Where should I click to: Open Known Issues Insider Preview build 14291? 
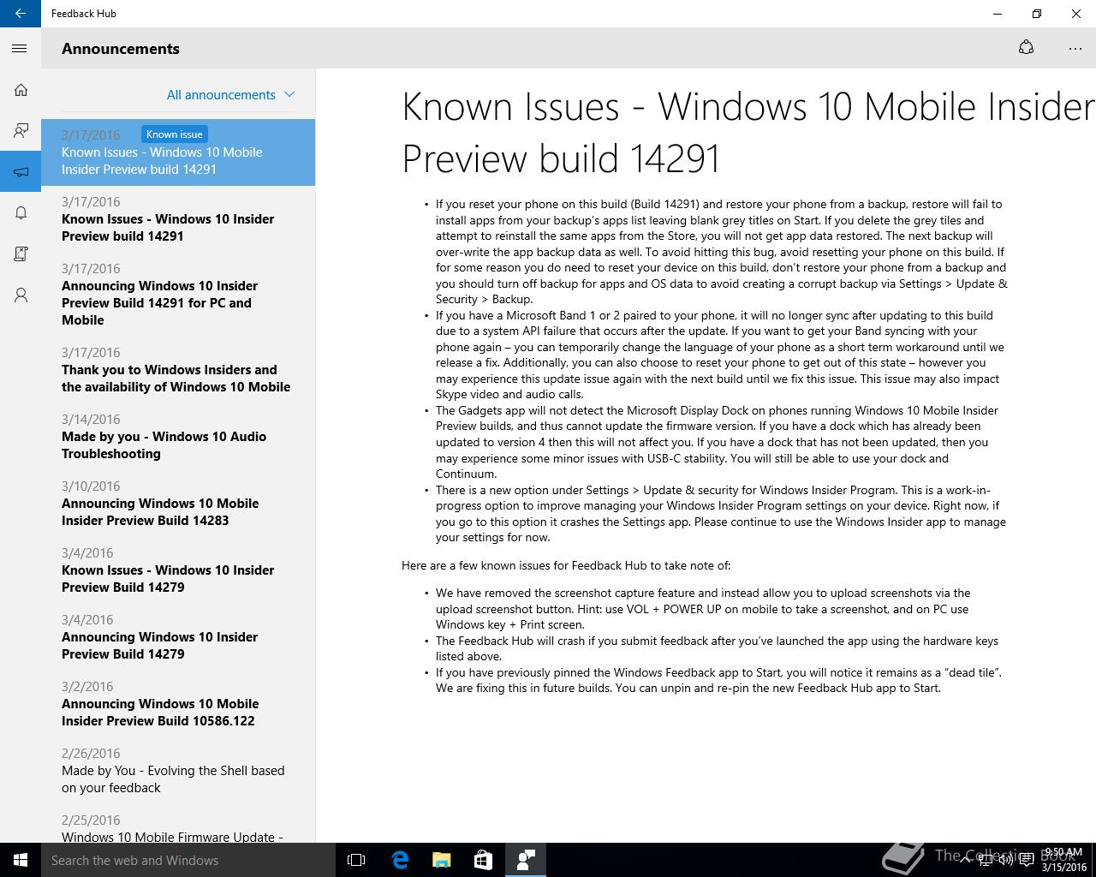(x=178, y=219)
